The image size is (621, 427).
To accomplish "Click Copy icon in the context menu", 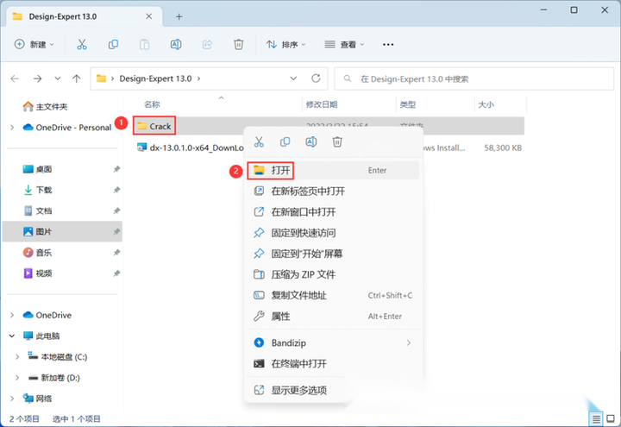I will 285,141.
